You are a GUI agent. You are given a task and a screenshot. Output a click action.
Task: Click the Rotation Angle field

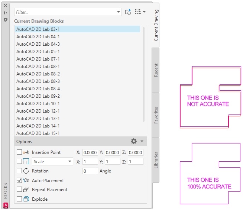(x=90, y=171)
